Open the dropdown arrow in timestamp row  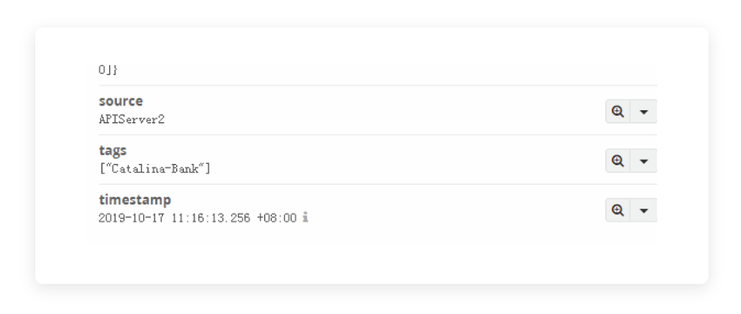(643, 210)
